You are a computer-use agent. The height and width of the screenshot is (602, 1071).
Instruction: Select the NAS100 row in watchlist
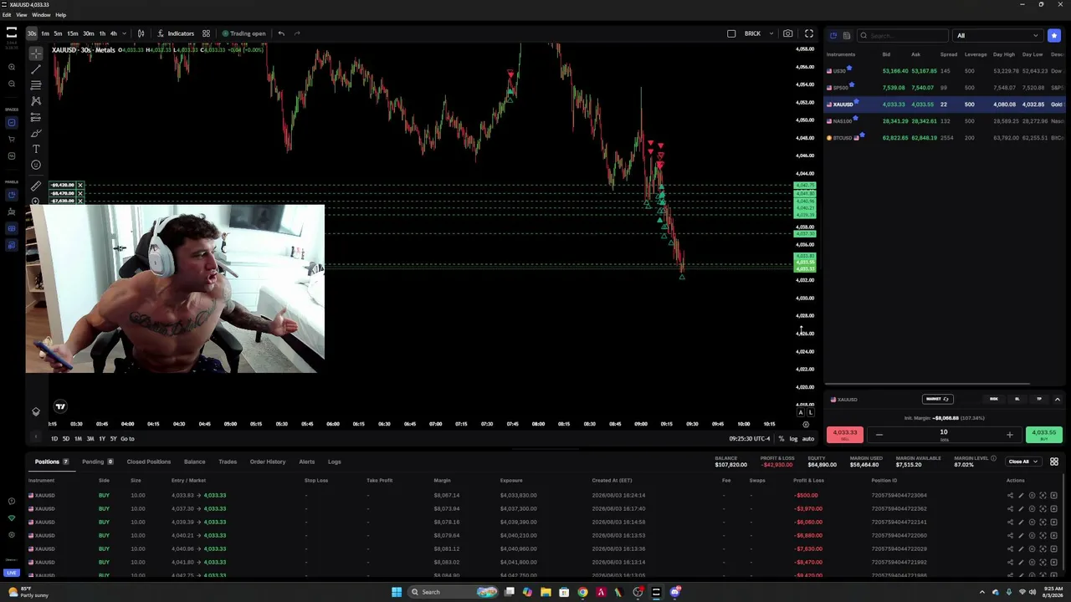(945, 121)
